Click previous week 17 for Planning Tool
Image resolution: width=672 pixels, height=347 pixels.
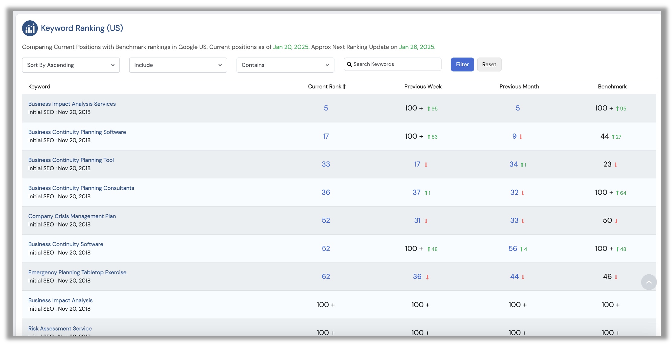[417, 164]
